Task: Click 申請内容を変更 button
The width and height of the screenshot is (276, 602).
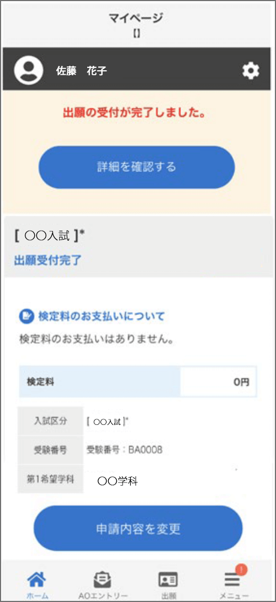Action: tap(138, 528)
